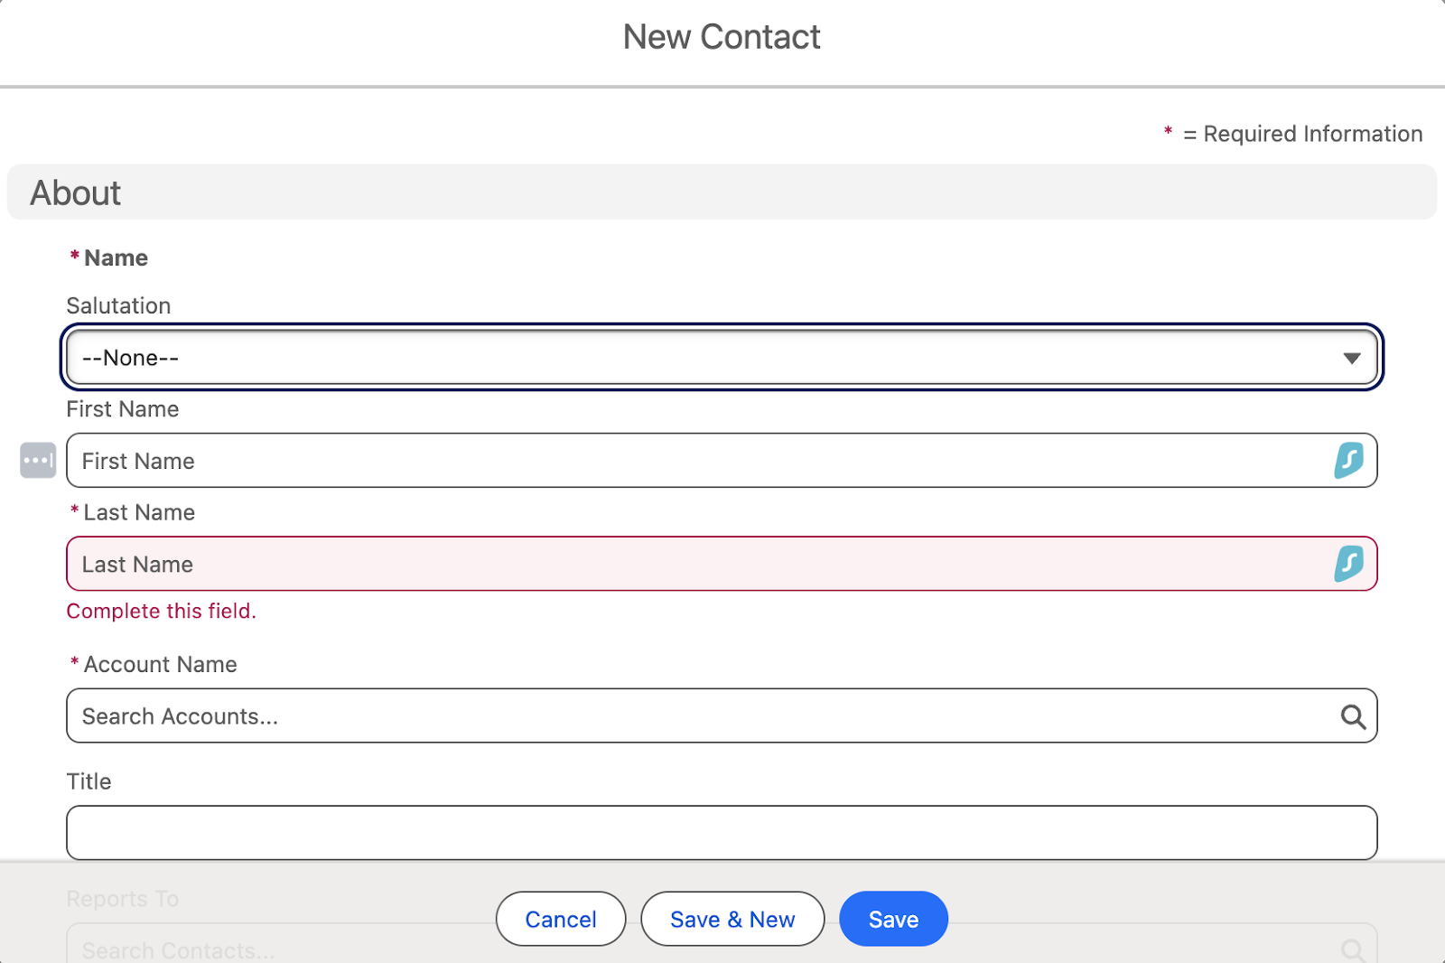
Task: Click the Complete this field error message
Action: point(161,611)
